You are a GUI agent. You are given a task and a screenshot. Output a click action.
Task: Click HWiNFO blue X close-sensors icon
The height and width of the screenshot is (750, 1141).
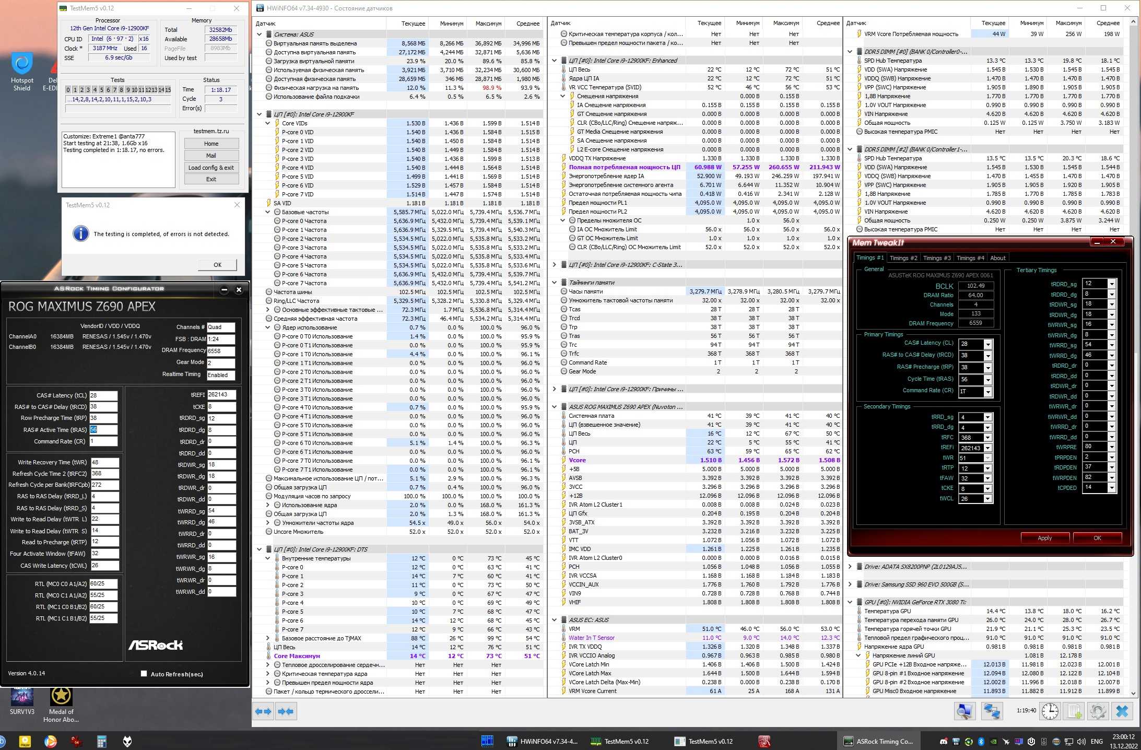tap(1122, 711)
